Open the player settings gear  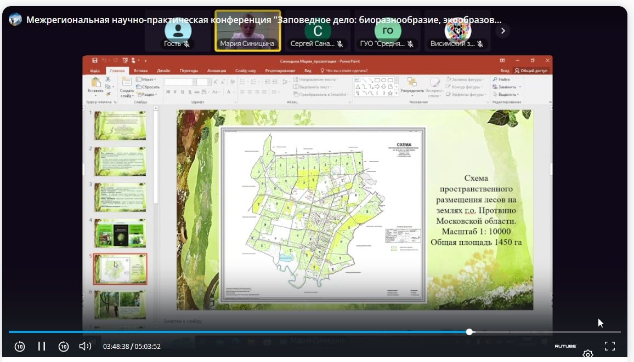587,354
